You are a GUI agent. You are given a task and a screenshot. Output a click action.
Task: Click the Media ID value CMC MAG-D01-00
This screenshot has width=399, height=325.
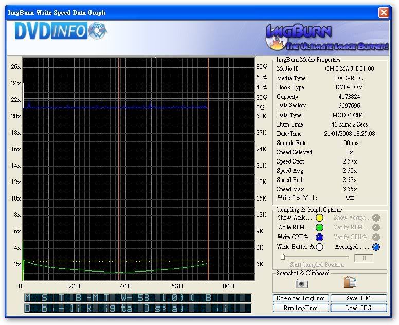click(x=350, y=69)
